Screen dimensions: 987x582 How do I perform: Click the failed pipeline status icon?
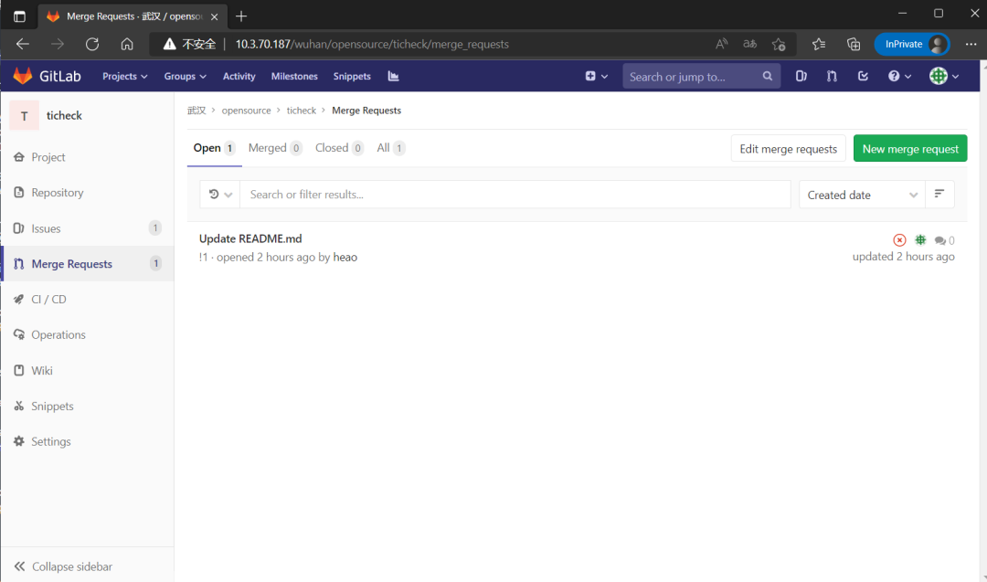(x=899, y=240)
